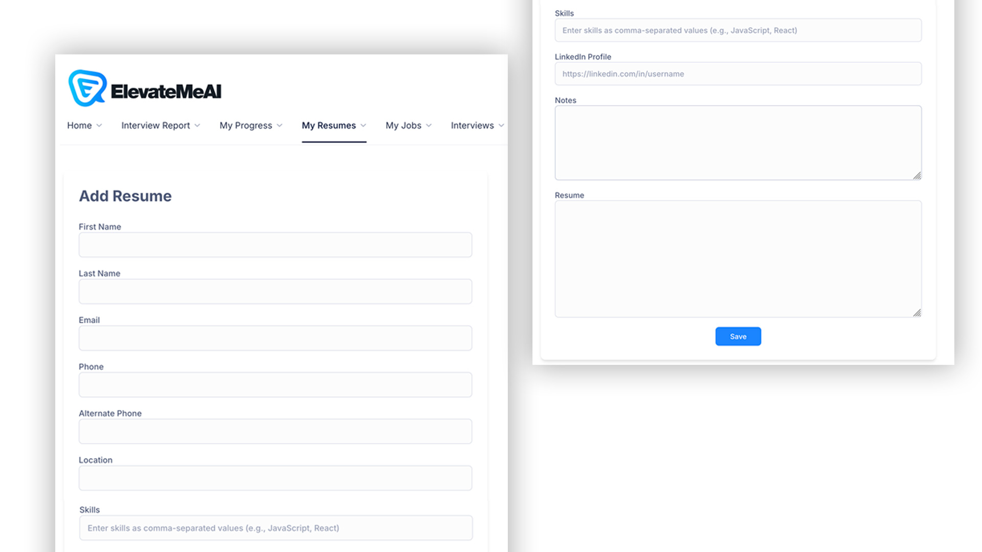
Task: Select the Interview Report menu item
Action: point(155,126)
